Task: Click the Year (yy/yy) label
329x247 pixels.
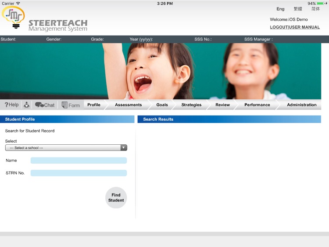Action: pyautogui.click(x=141, y=39)
